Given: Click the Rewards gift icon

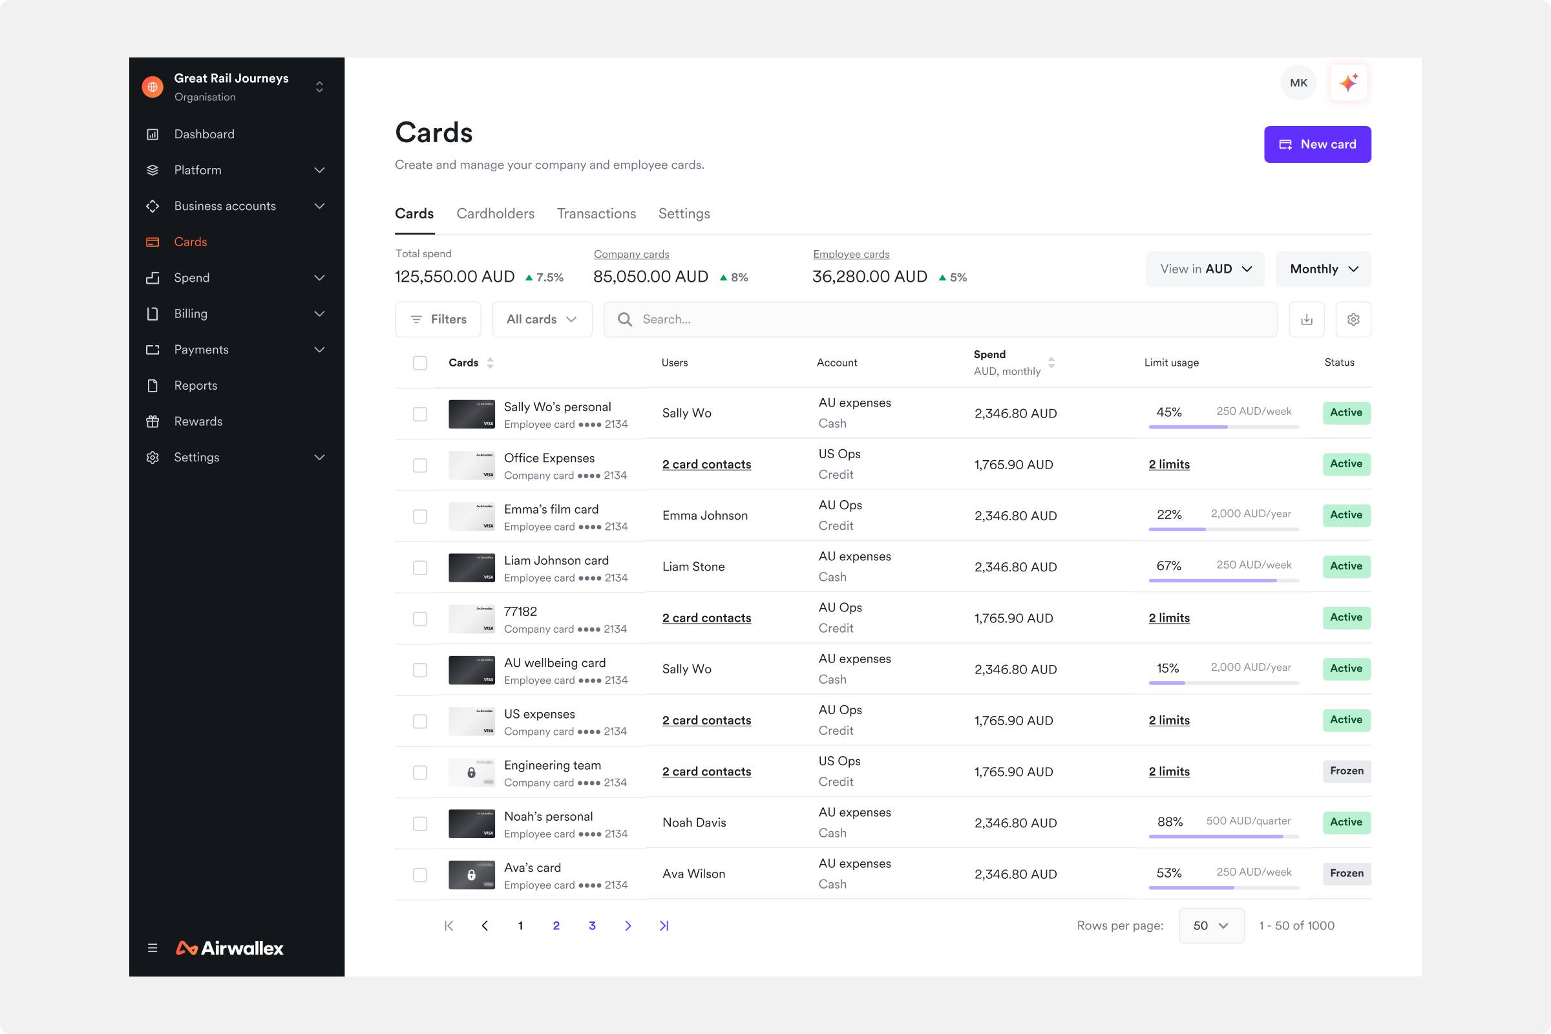Looking at the screenshot, I should 153,421.
